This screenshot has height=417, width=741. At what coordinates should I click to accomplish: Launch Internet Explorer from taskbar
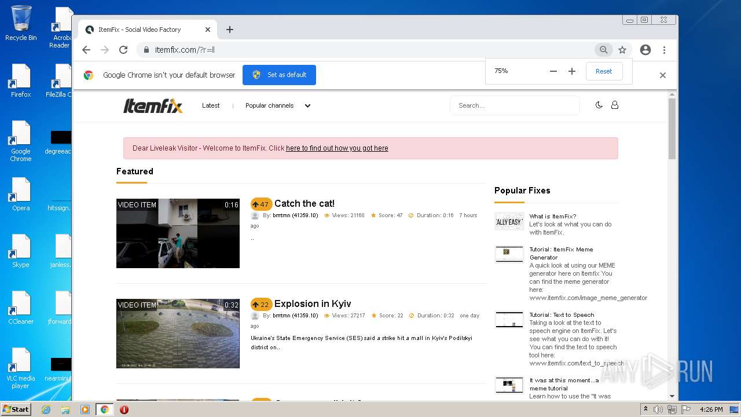click(x=46, y=409)
